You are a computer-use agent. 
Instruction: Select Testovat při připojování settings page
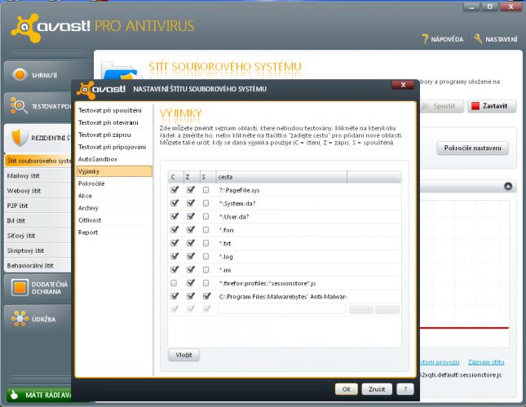114,147
